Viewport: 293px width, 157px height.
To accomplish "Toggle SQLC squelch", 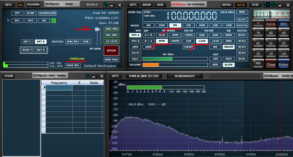I will 135,59.
